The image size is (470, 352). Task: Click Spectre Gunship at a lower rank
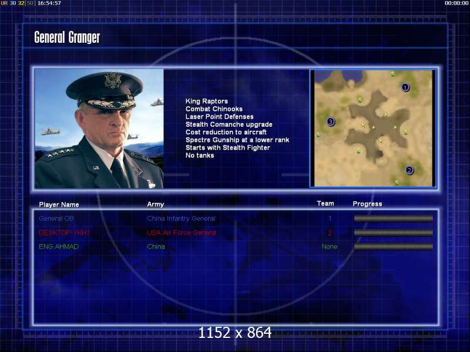pos(237,140)
